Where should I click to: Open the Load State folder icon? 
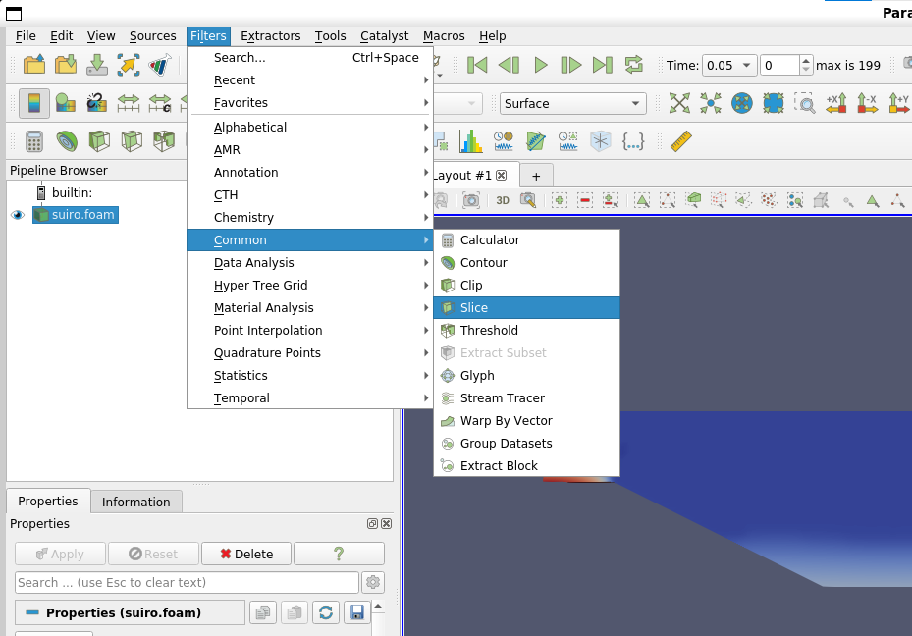click(66, 66)
